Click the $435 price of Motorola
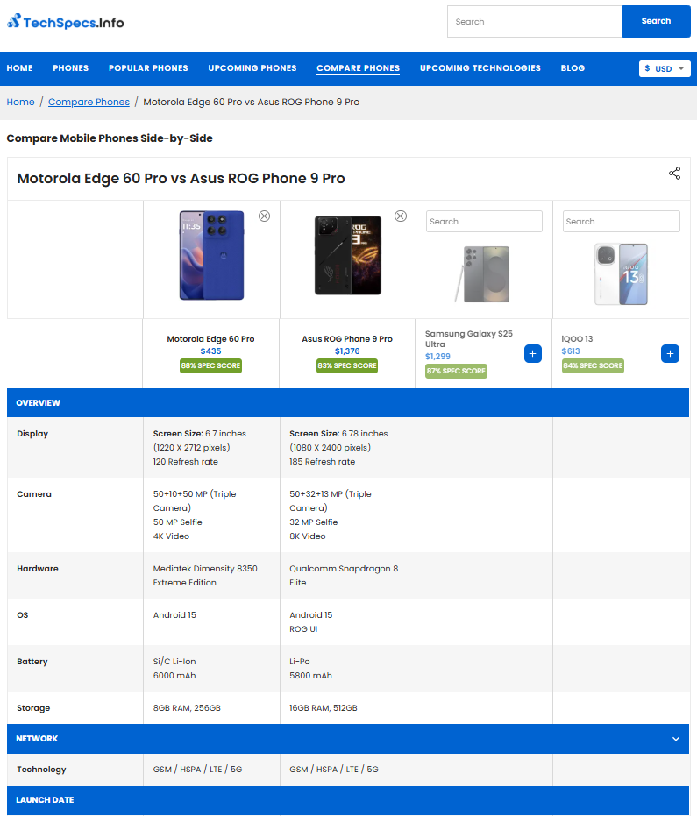Screen dimensions: 697x816 tap(210, 351)
